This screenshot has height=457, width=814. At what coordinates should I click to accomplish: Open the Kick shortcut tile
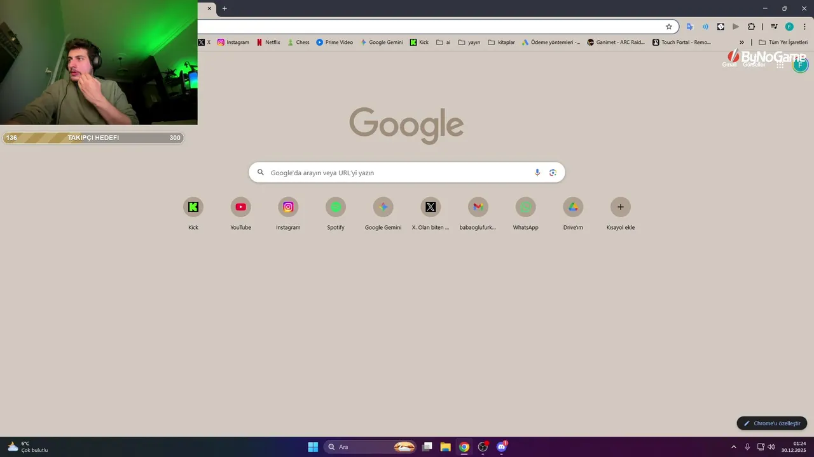[193, 207]
